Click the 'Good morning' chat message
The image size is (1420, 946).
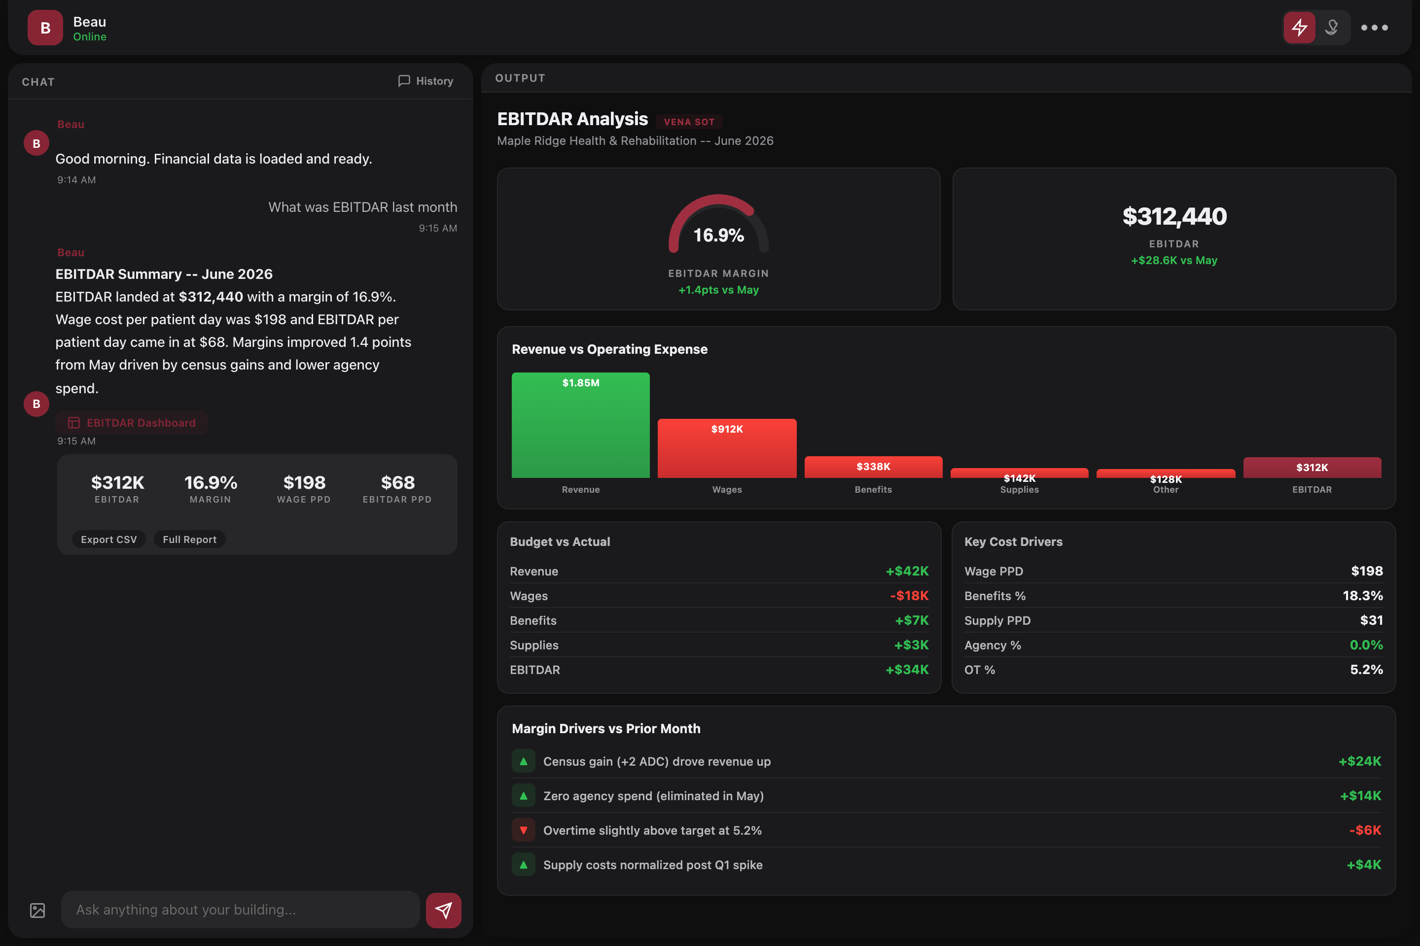click(x=213, y=159)
